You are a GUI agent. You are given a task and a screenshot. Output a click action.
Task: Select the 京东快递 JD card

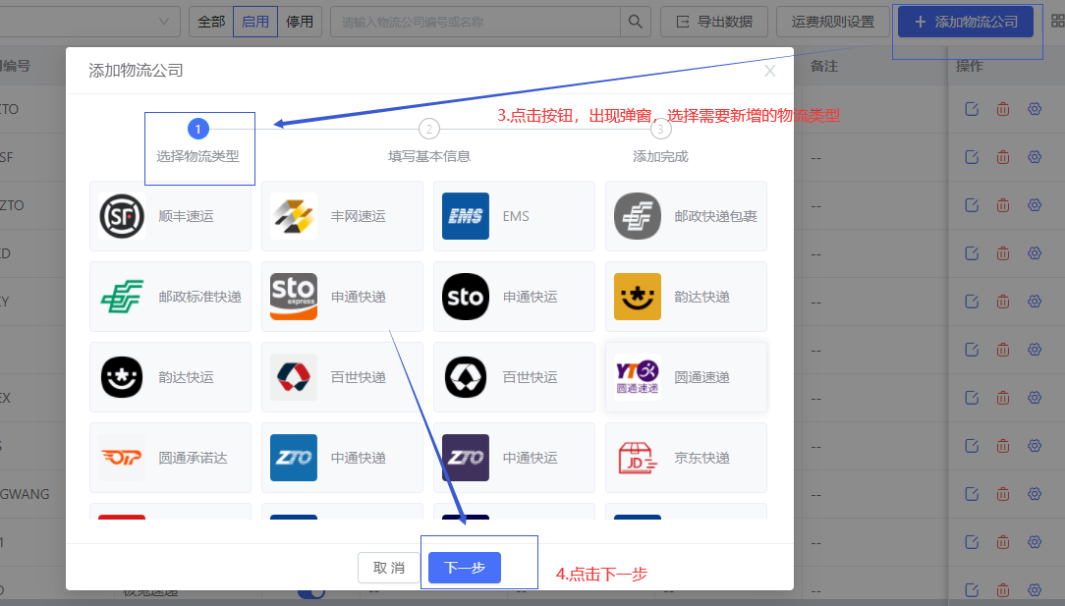coord(686,458)
